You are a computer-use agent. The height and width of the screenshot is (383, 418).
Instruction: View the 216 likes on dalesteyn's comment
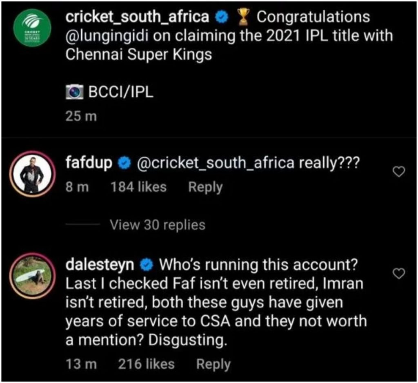coord(146,364)
